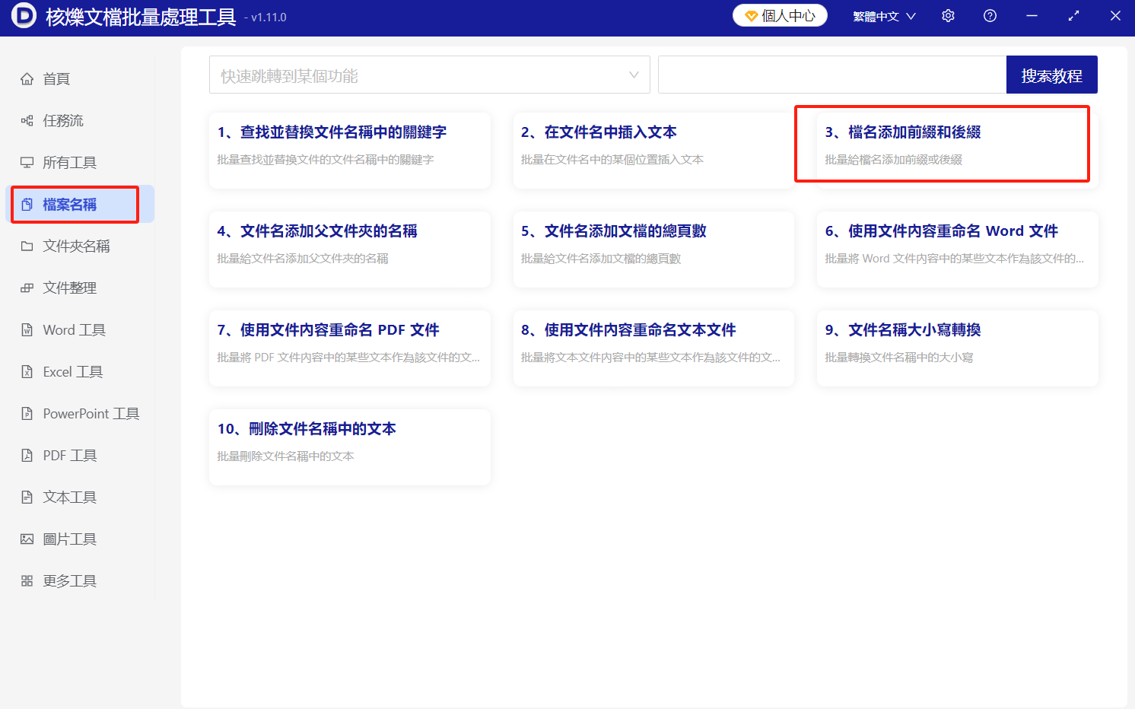Open the PowerPoint 工具 sidebar icon
The height and width of the screenshot is (709, 1135).
tap(27, 413)
